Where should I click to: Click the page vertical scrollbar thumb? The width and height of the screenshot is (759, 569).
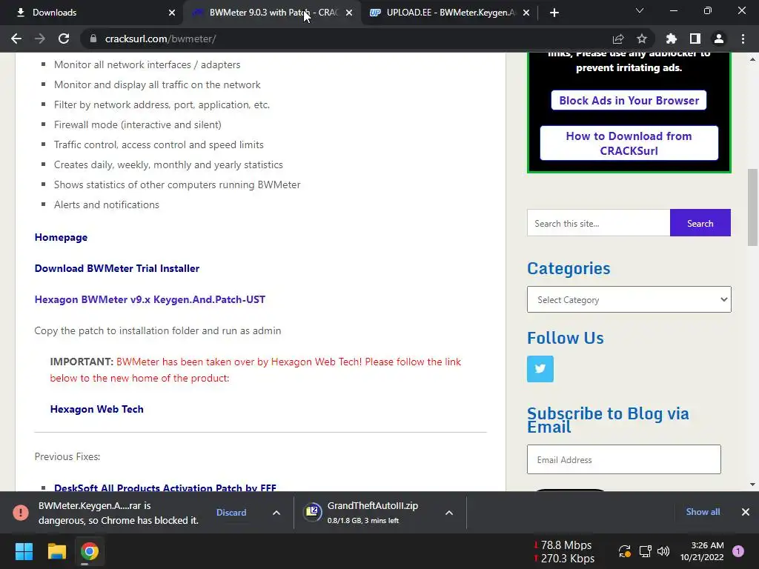pos(752,208)
